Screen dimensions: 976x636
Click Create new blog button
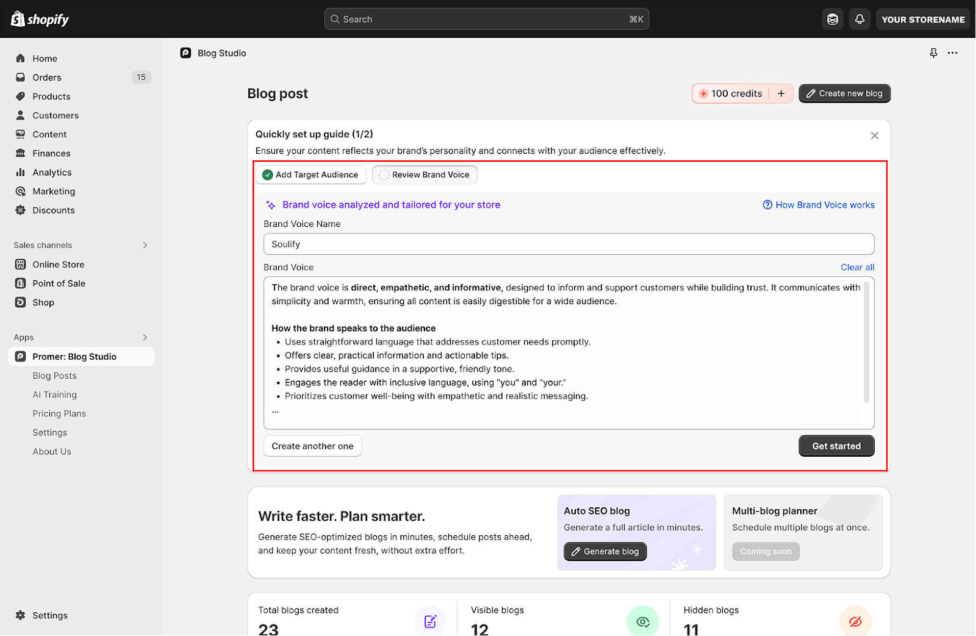tap(845, 93)
